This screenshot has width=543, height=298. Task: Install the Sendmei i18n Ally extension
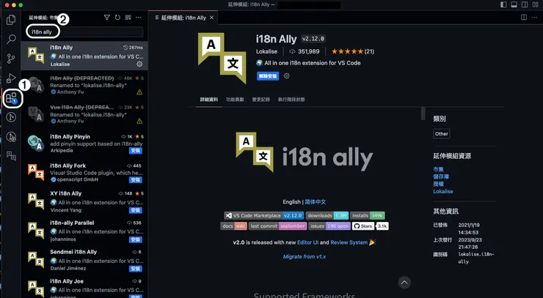tap(136, 269)
